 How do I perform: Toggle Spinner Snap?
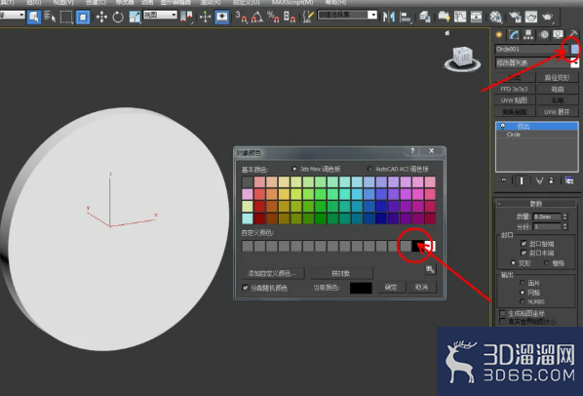tap(290, 17)
